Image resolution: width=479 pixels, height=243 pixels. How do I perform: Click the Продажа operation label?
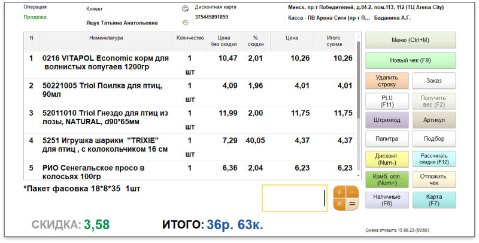(35, 17)
